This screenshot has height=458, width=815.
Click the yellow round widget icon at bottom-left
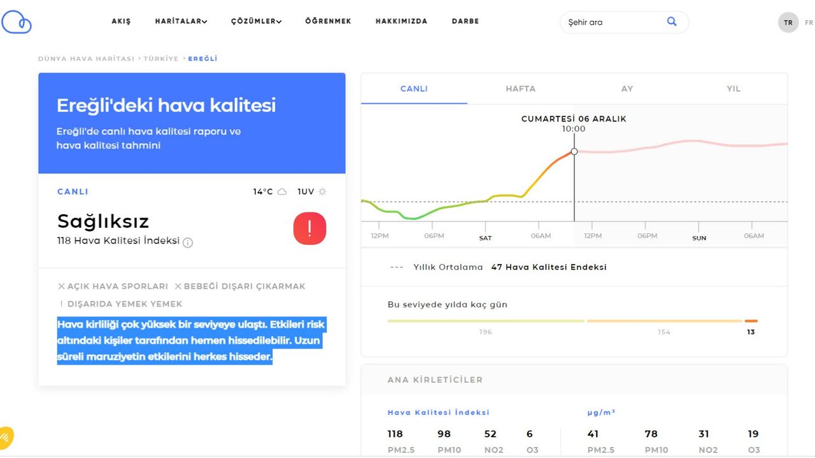[x=5, y=436]
